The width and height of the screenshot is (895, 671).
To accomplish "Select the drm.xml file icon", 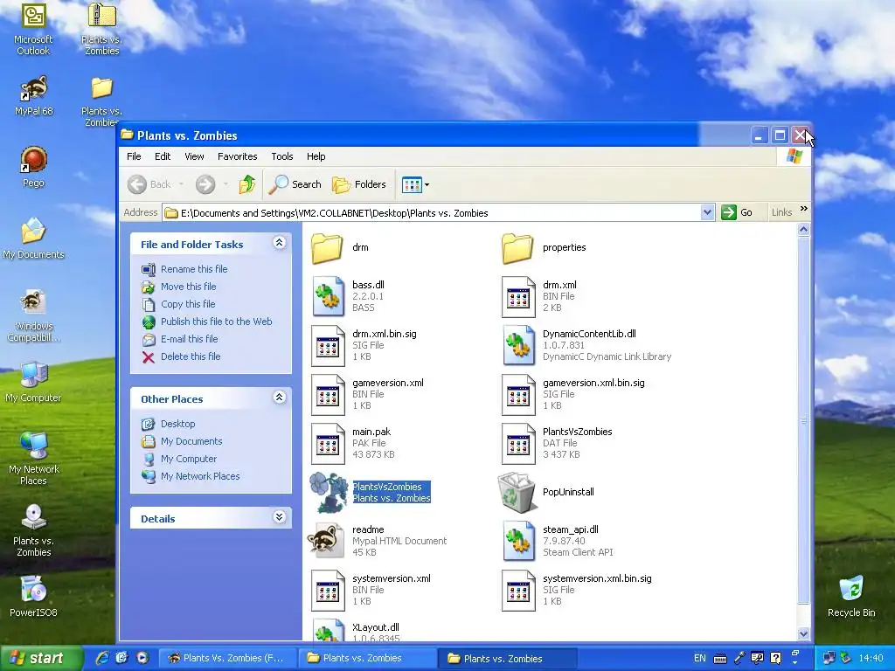I will click(x=517, y=296).
